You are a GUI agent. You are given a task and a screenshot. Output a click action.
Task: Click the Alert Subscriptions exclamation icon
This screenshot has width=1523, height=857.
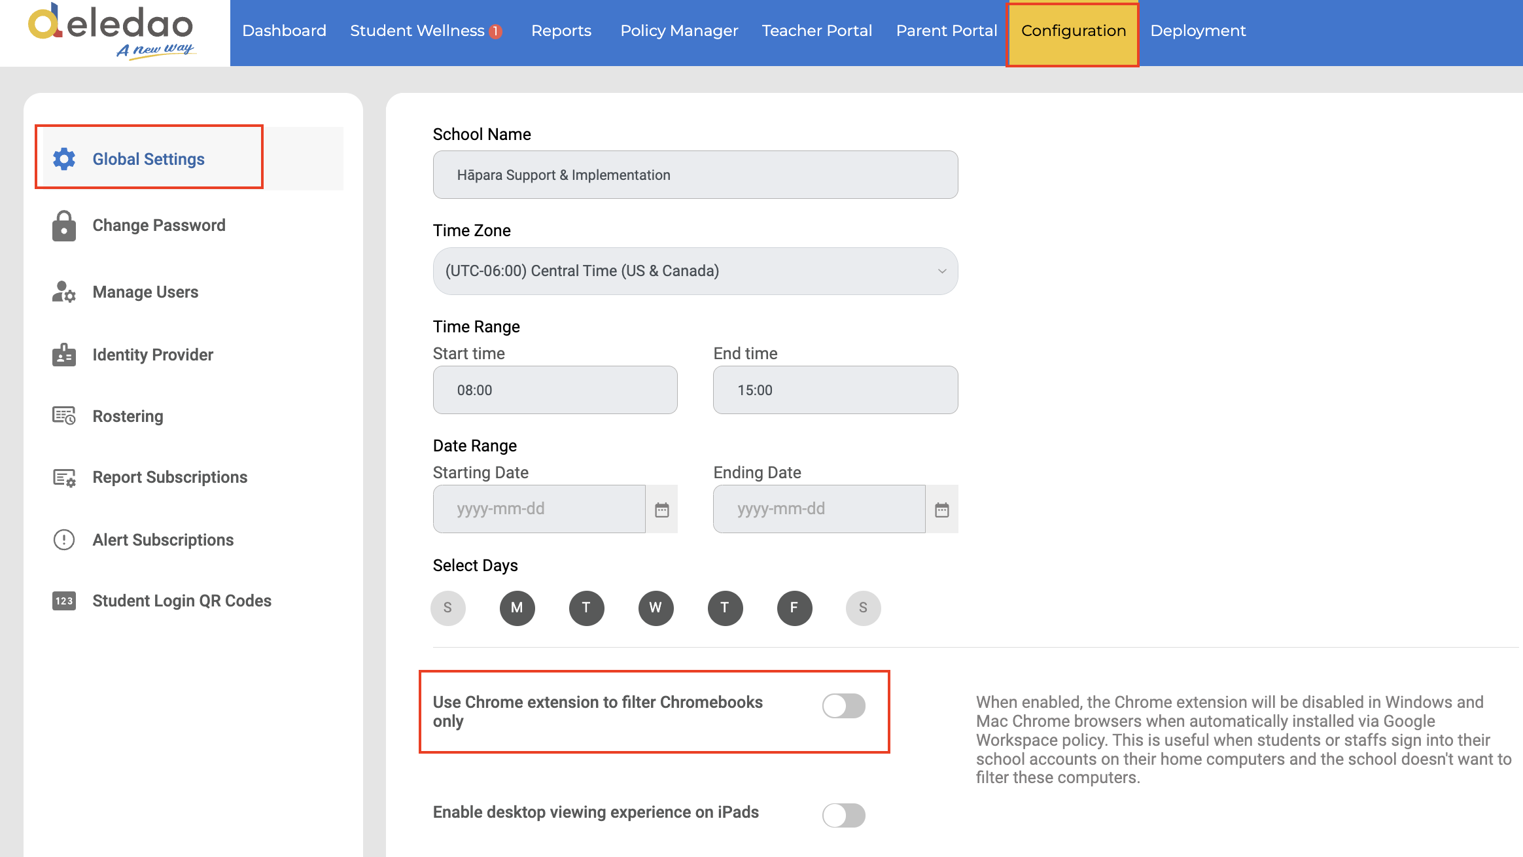(x=64, y=540)
